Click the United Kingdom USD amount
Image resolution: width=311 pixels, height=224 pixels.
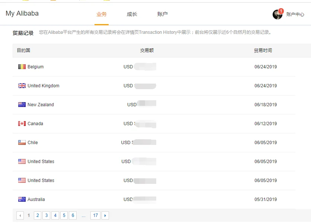(140, 86)
